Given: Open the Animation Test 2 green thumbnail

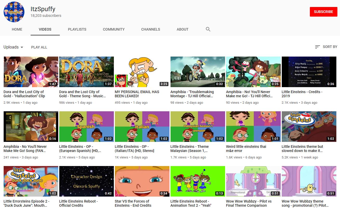Looking at the screenshot, I should (198, 181).
